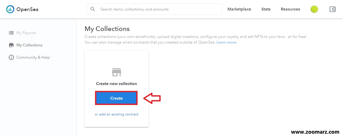The width and height of the screenshot is (343, 137).
Task: Click the search magnifier icon
Action: 93,9
